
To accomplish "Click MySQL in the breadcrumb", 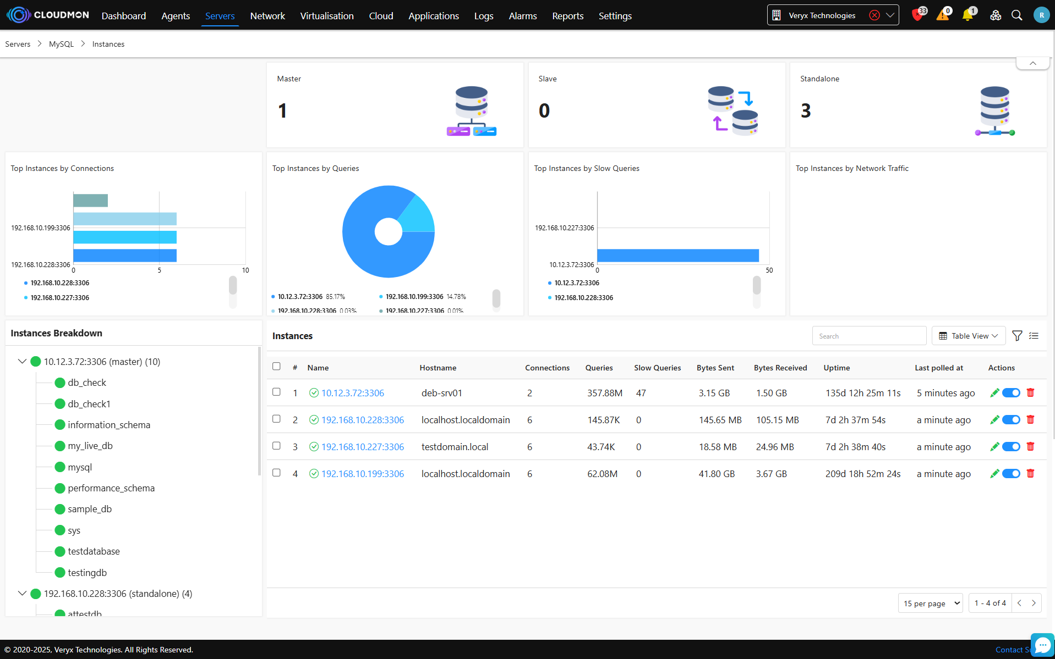I will [x=61, y=44].
